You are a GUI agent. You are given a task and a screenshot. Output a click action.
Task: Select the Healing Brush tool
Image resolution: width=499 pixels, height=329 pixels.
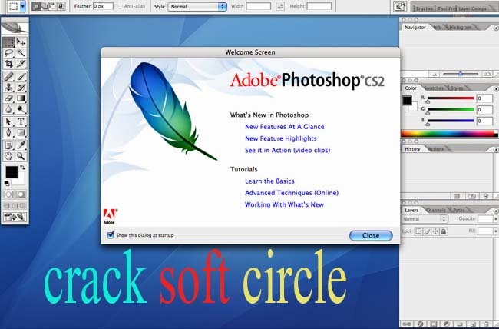[9, 77]
